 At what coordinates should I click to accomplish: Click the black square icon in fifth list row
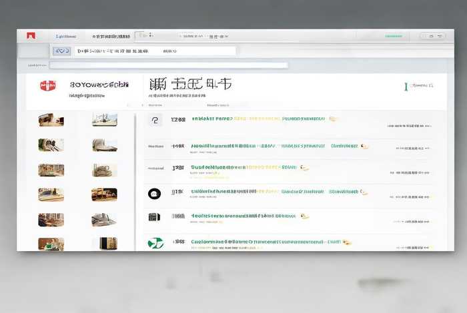point(154,217)
